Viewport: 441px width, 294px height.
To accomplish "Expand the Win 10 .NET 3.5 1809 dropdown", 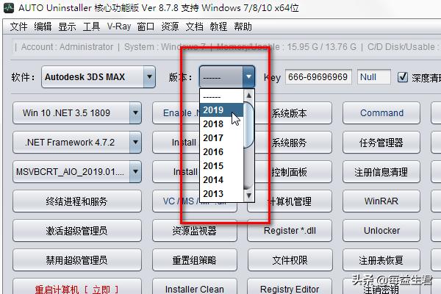I will 135,112.
